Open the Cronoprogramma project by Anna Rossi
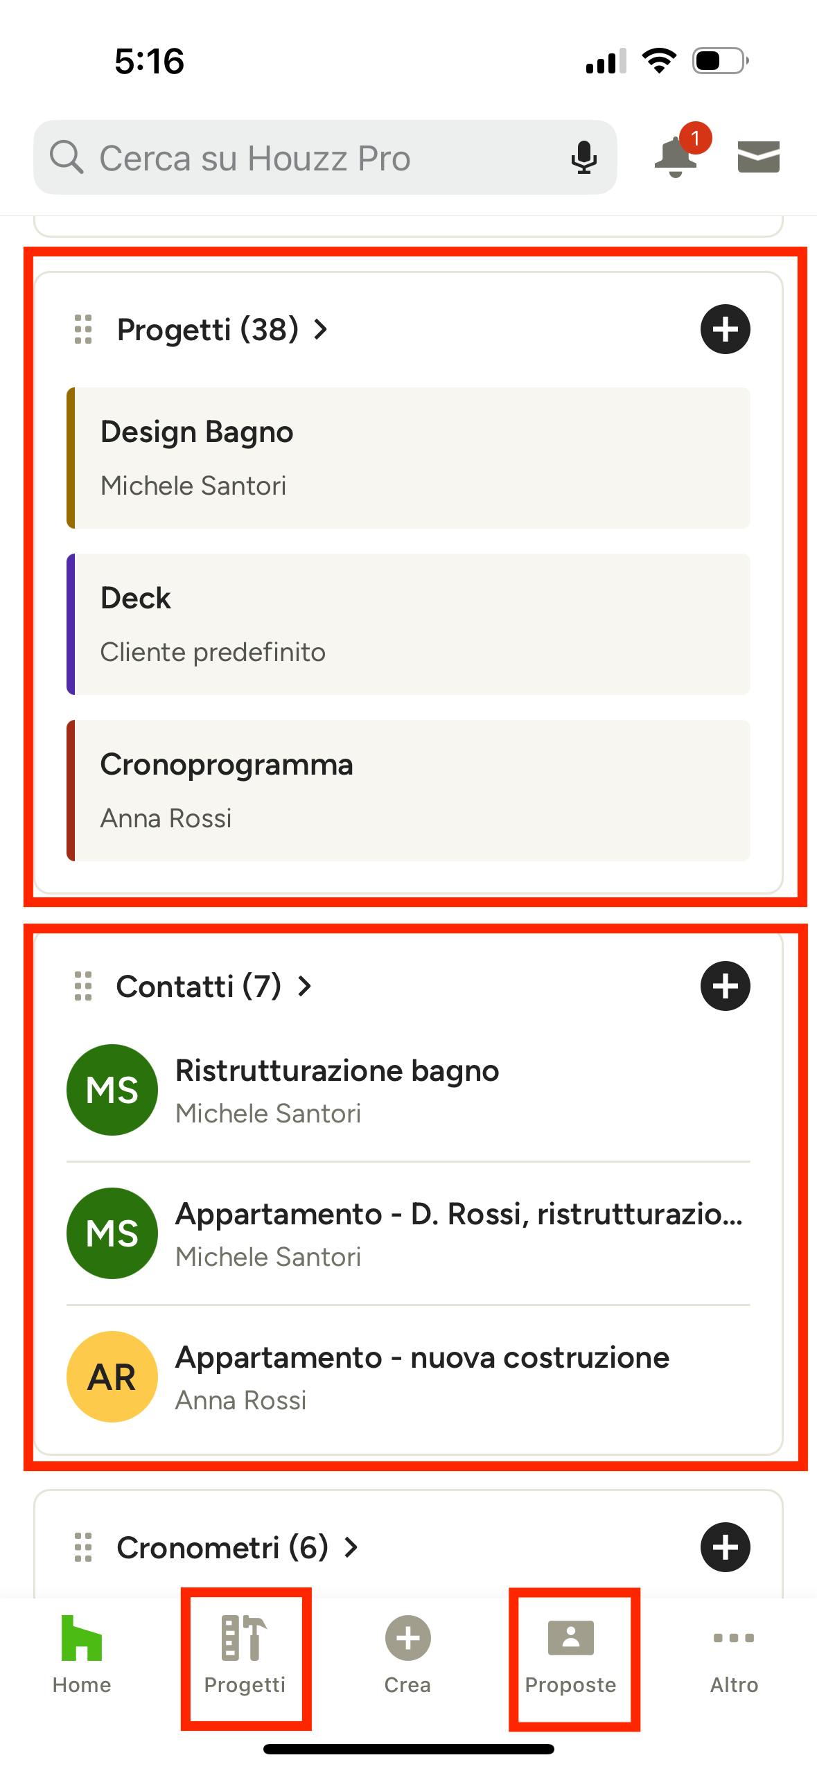The image size is (817, 1771). point(408,791)
